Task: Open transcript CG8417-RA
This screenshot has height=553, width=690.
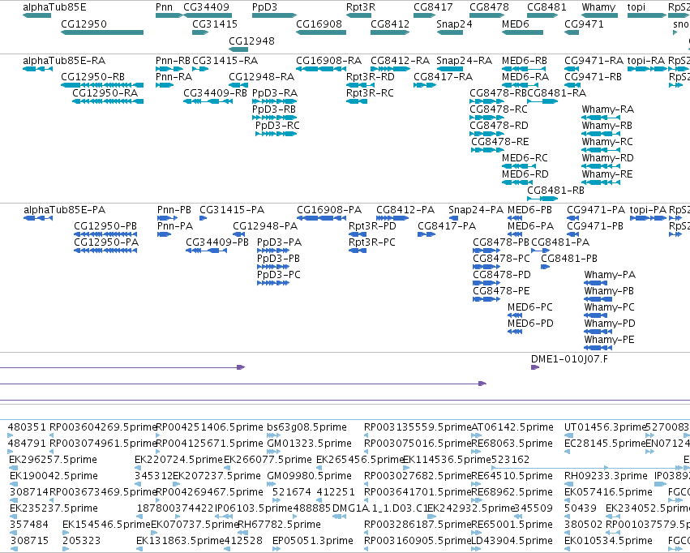Action: (x=444, y=77)
